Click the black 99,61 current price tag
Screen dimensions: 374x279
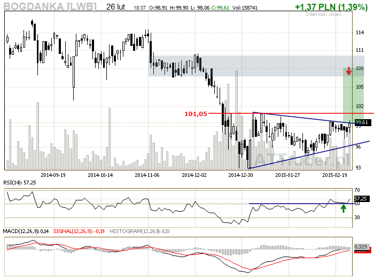coord(363,122)
